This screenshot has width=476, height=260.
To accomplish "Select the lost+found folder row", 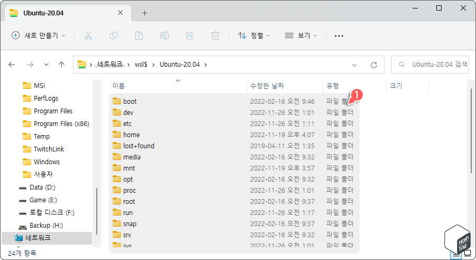I will coord(234,146).
